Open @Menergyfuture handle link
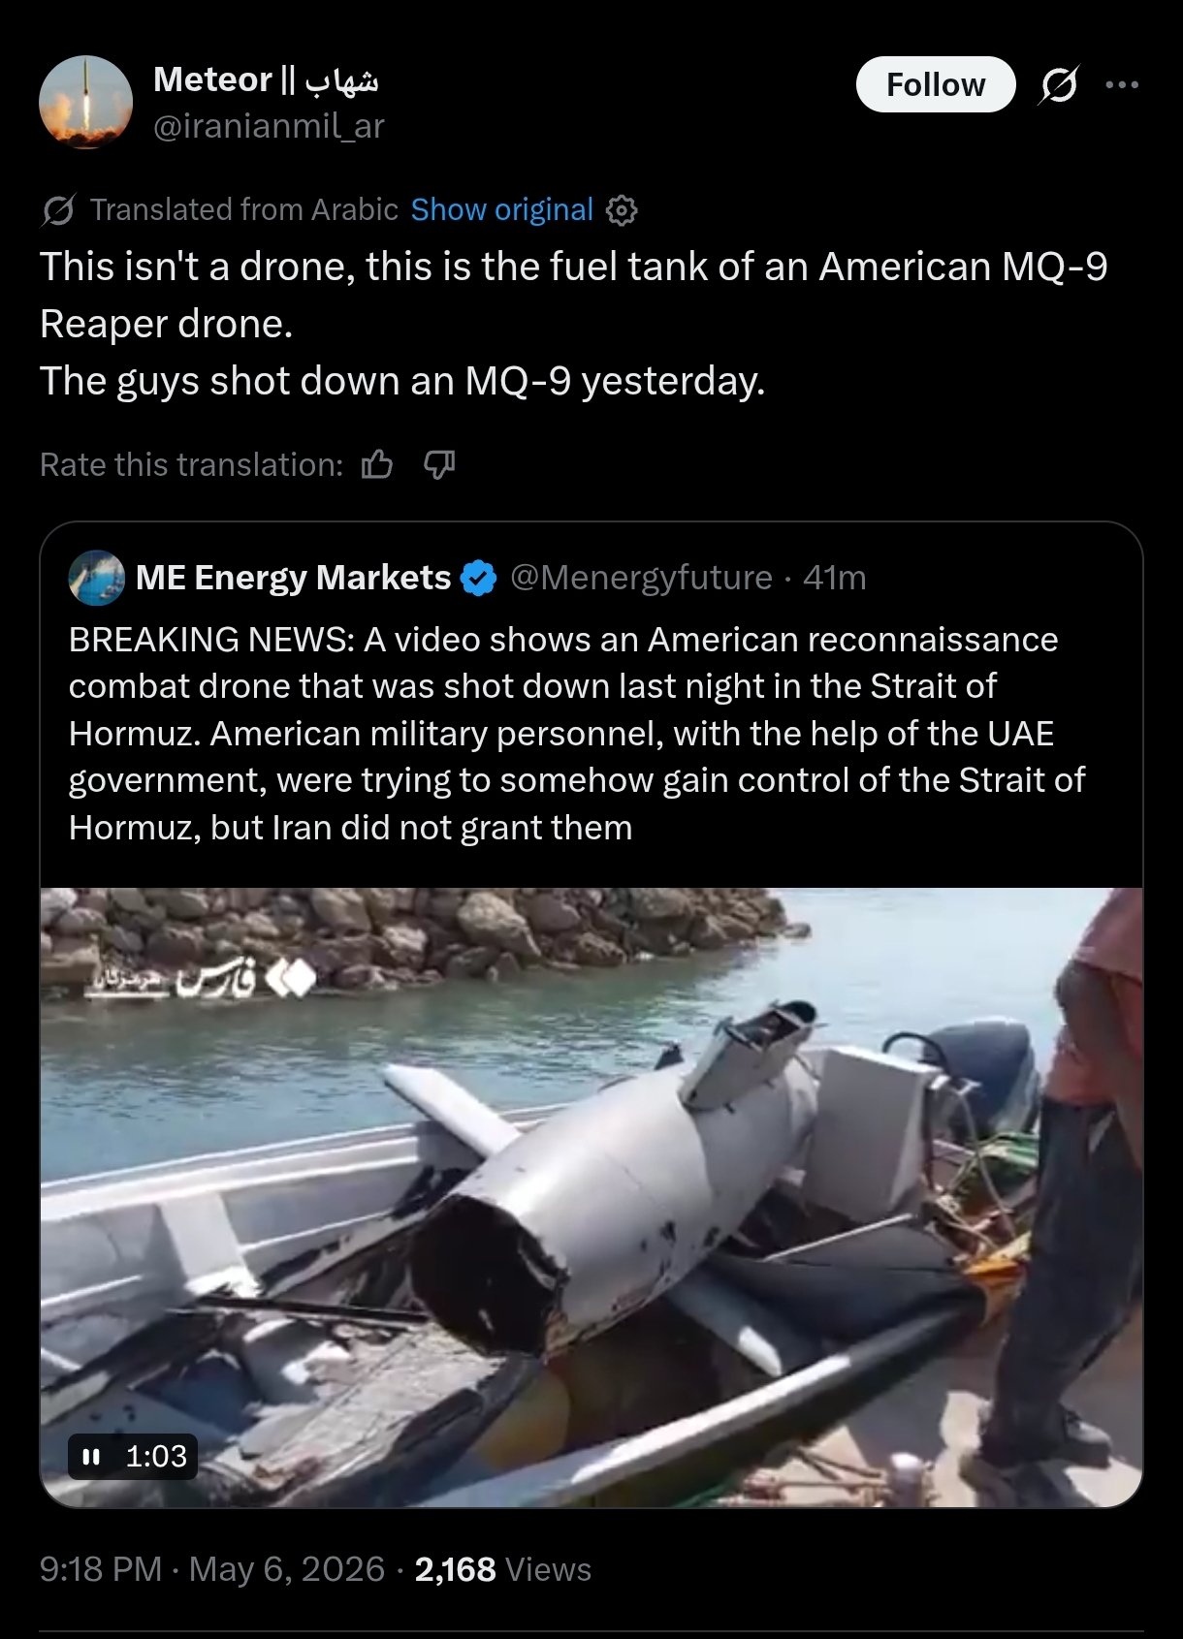 click(x=641, y=578)
